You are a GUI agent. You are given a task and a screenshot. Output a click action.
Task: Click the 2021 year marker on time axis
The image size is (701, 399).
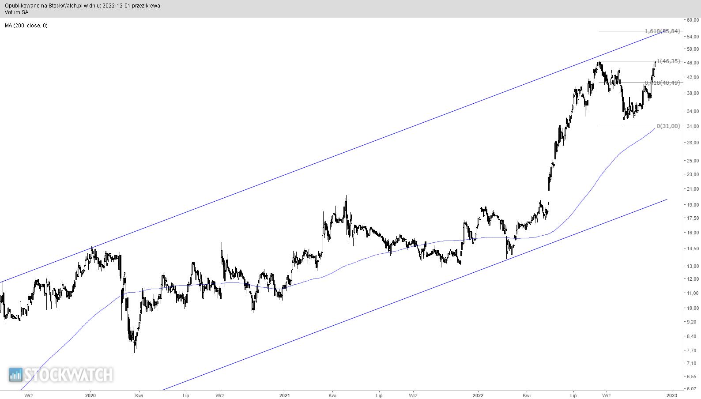point(285,395)
